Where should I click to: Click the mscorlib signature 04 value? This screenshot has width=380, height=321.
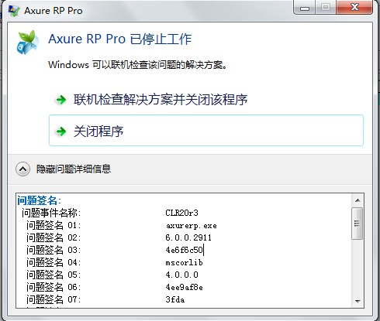tap(184, 262)
